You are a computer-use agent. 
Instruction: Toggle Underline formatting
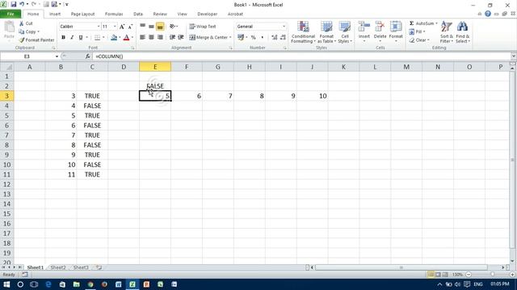81,38
